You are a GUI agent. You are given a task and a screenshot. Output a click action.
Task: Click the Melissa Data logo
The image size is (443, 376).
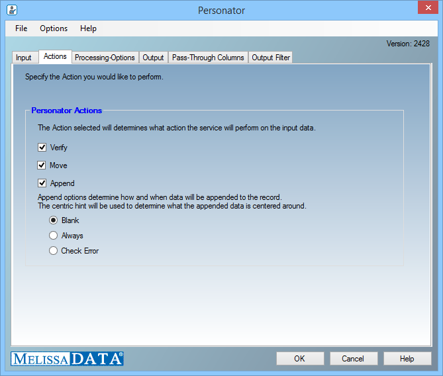[67, 359]
